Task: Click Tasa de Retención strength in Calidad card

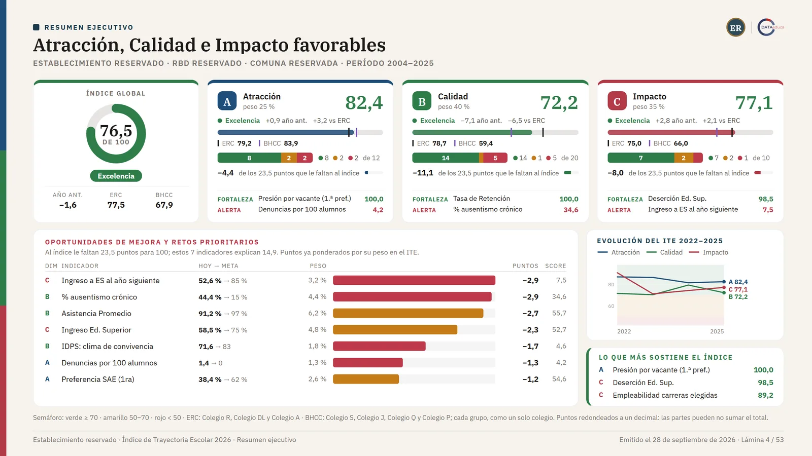Action: (x=482, y=199)
